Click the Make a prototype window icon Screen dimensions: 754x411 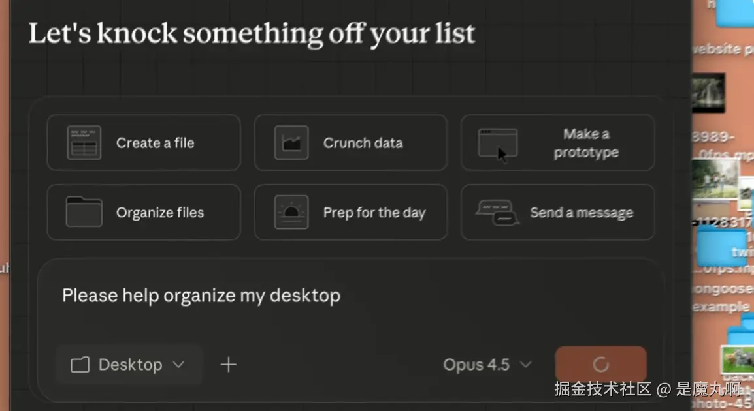[497, 143]
